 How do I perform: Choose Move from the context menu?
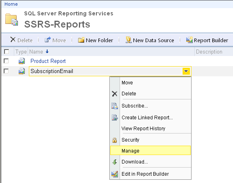150,83
